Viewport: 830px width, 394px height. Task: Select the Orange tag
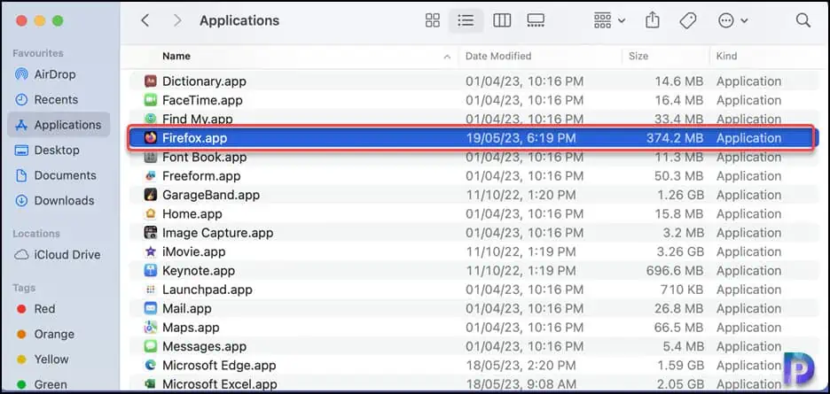pyautogui.click(x=54, y=335)
